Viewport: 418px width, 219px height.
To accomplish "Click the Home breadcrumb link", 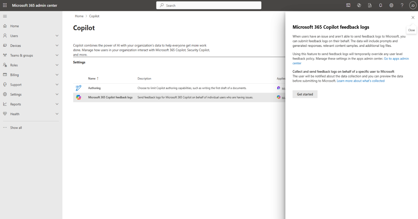I will point(79,16).
